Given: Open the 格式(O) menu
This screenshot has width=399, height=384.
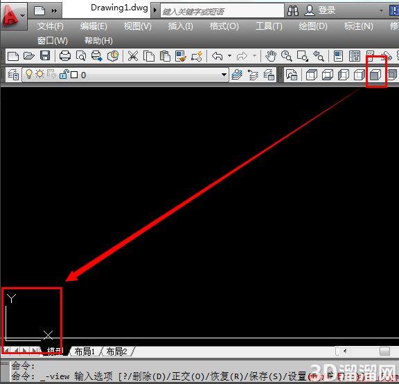Looking at the screenshot, I should tap(224, 26).
